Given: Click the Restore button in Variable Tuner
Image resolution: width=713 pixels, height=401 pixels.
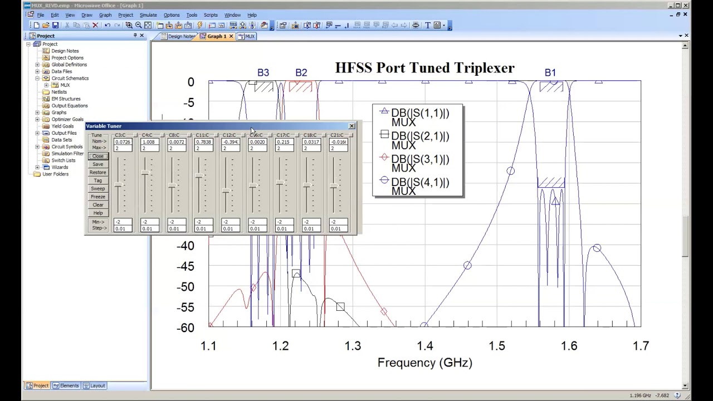Looking at the screenshot, I should pos(98,172).
